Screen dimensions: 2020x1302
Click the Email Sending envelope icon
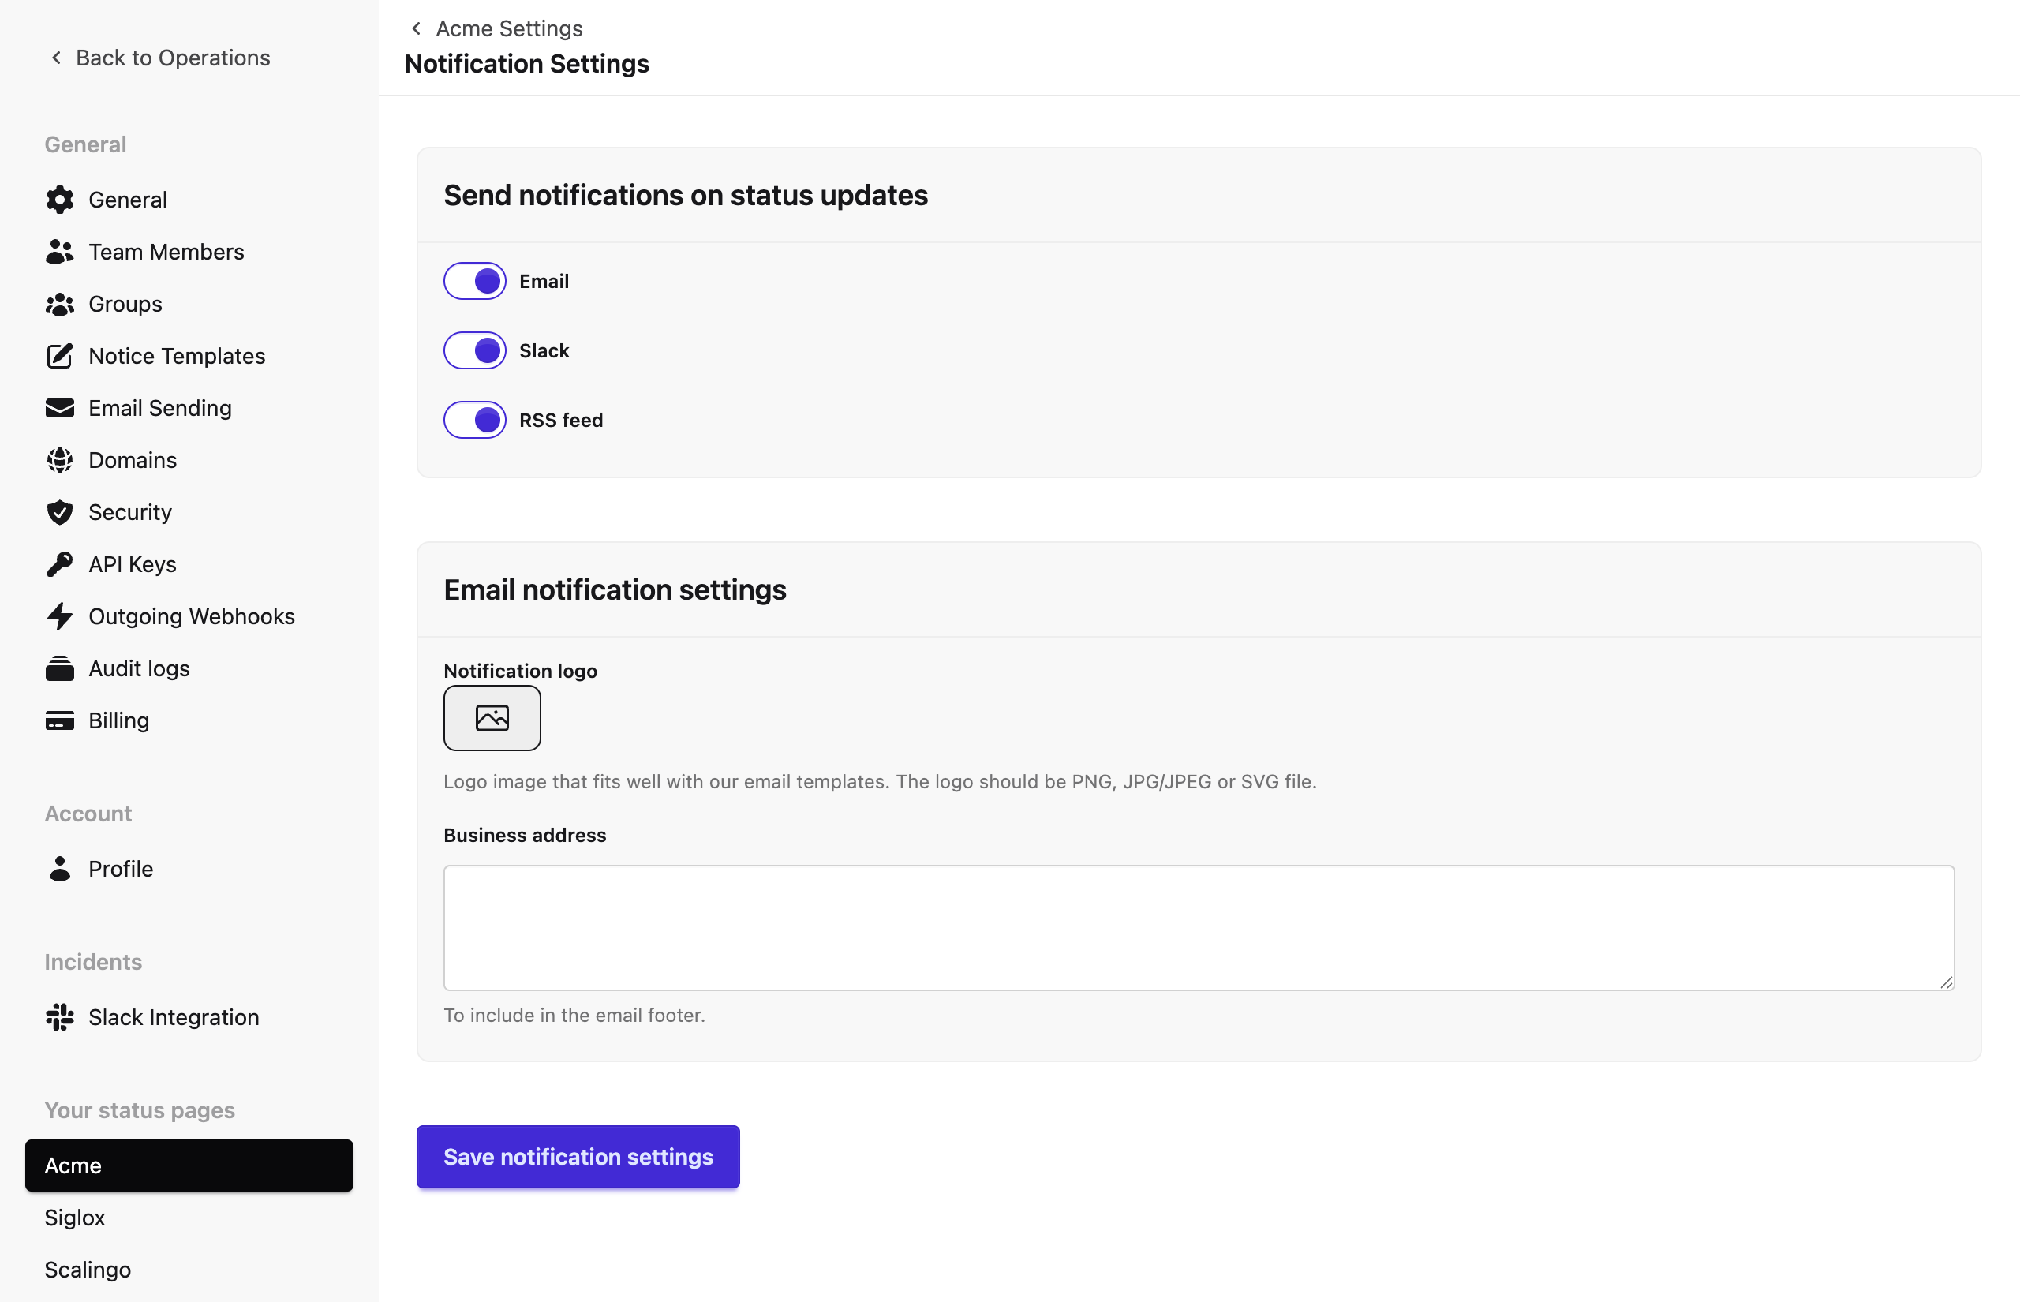(59, 409)
